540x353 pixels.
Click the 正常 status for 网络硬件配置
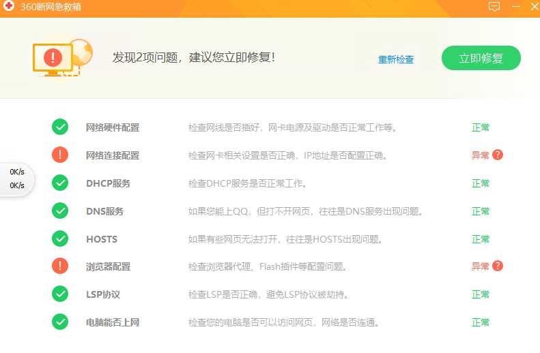pos(481,127)
